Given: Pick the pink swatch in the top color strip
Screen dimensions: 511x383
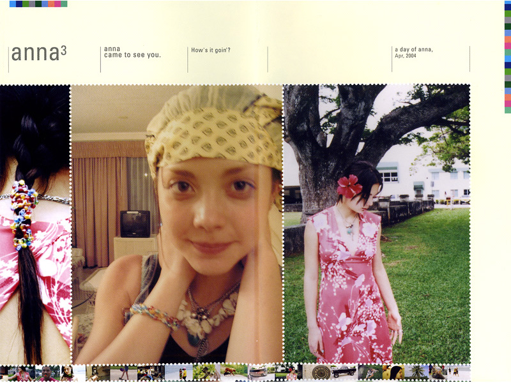Looking at the screenshot, I should click(57, 4).
